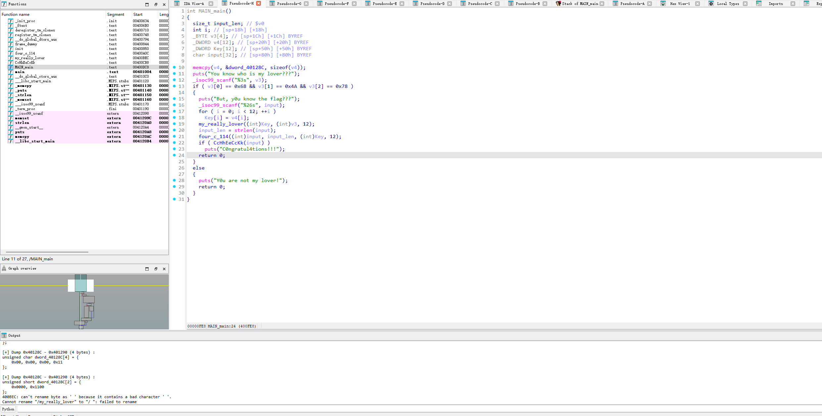Select _term_proc function row

tap(85, 109)
